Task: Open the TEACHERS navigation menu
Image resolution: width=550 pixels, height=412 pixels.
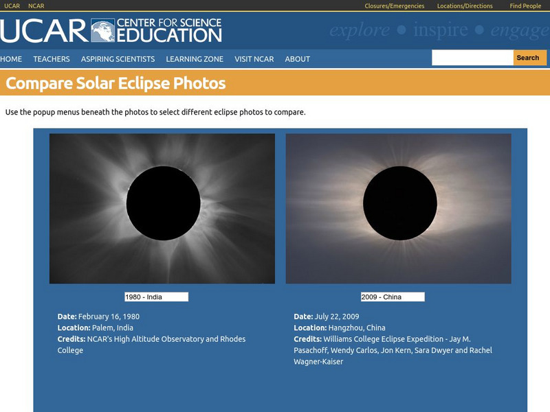Action: point(52,59)
